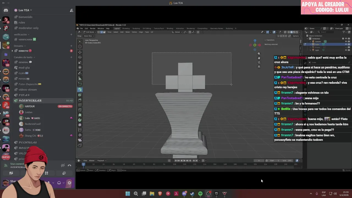Open viewport Options dropdown

[x=296, y=36]
